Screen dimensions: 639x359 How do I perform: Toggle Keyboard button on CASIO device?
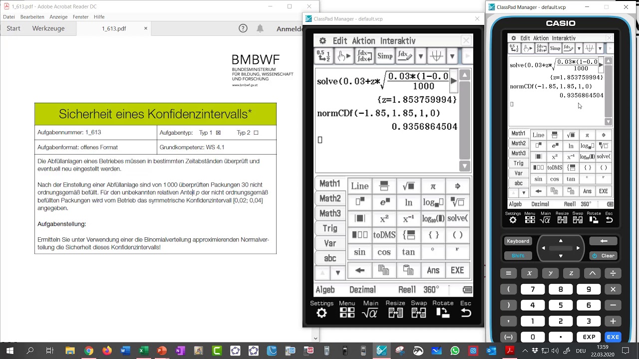pos(518,241)
